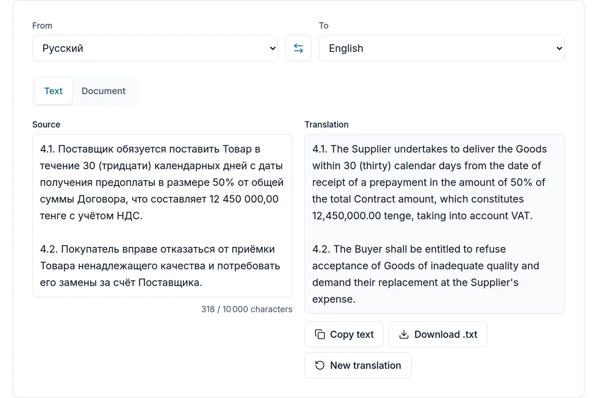Image resolution: width=597 pixels, height=398 pixels.
Task: Click "4.1. Поставщик обязуется" line in source
Action: point(150,149)
